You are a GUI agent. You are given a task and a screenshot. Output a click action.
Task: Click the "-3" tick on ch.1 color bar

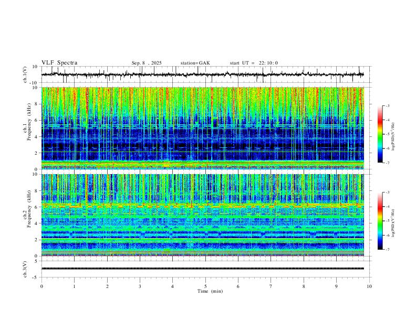387,105
